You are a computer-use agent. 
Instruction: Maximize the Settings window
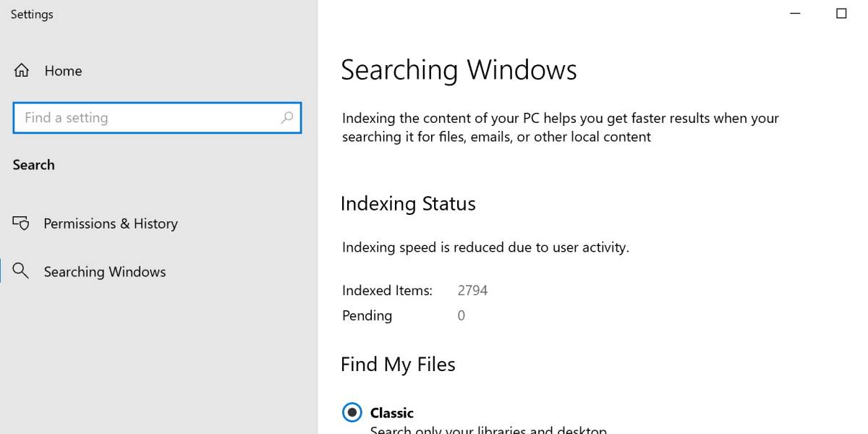[841, 14]
